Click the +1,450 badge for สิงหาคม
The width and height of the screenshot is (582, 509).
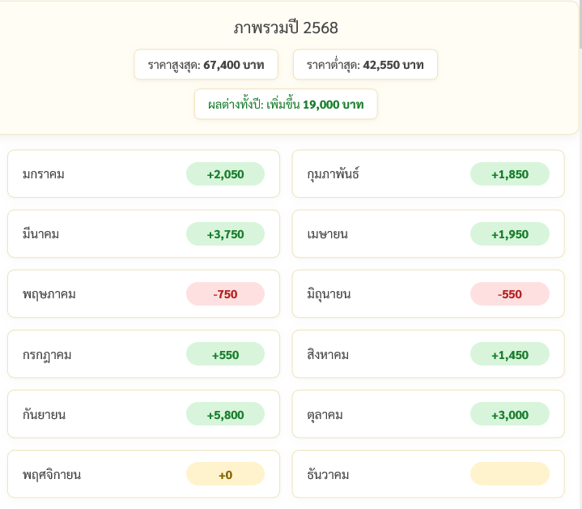pyautogui.click(x=509, y=354)
